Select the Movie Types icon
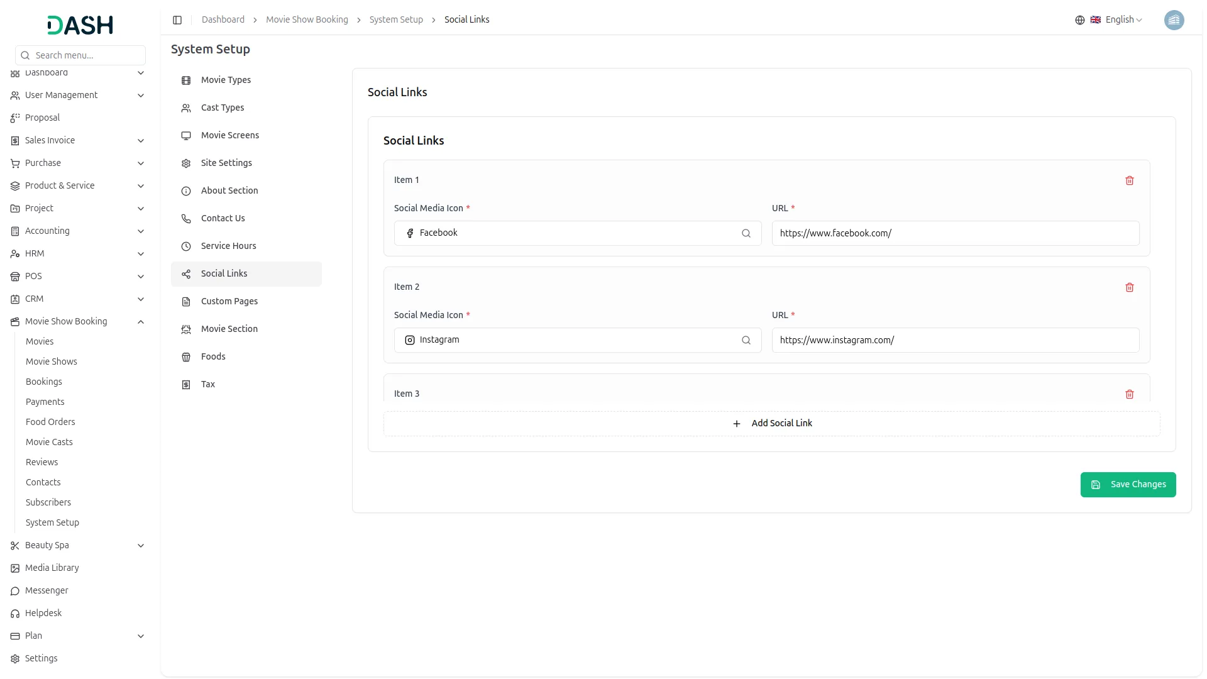Image resolution: width=1207 pixels, height=679 pixels. tap(185, 80)
